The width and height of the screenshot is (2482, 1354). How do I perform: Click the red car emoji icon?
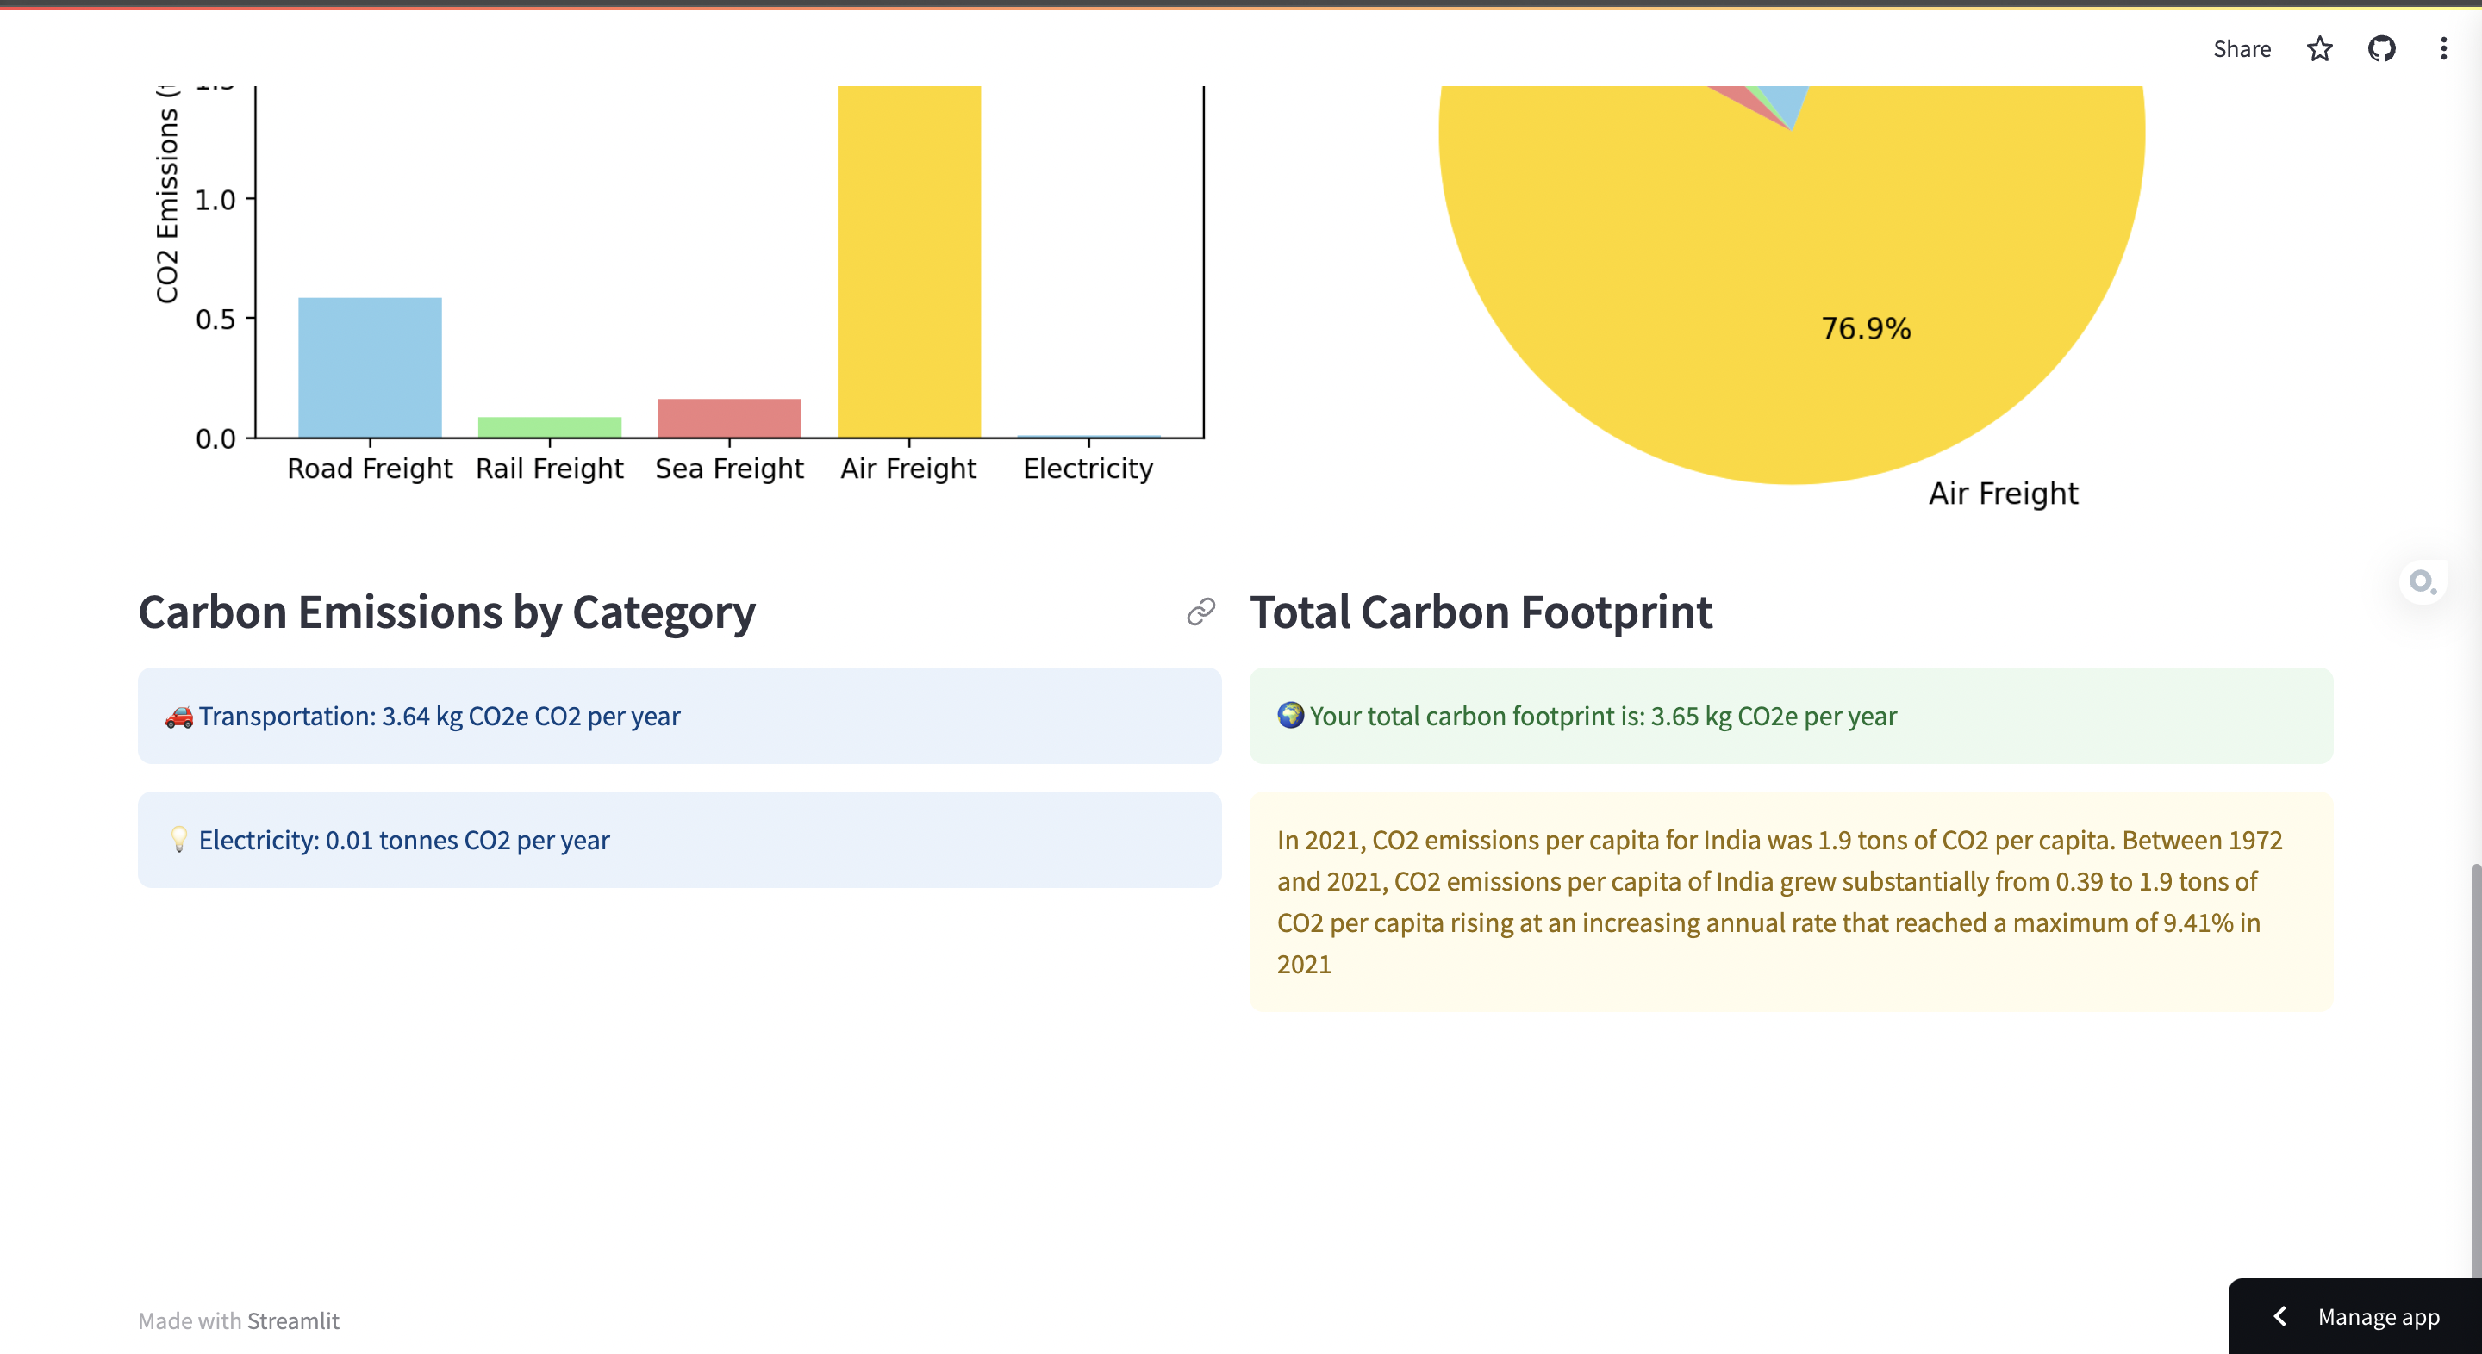click(179, 717)
